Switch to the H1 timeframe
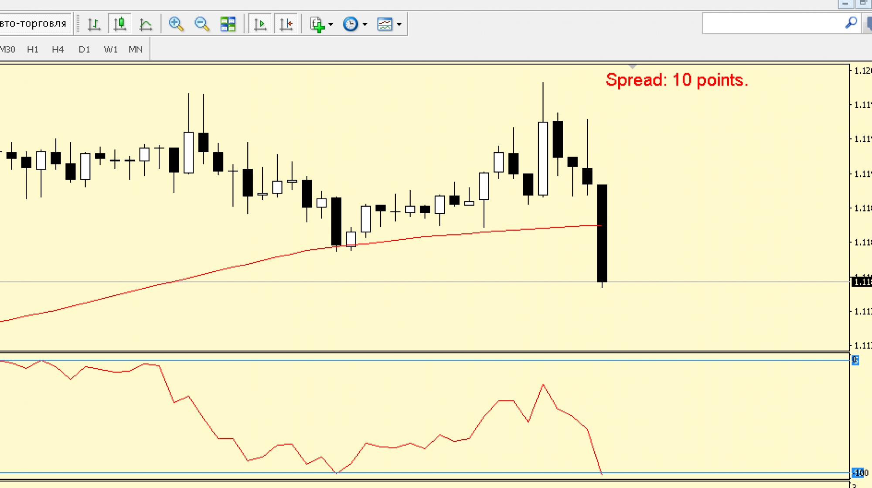The height and width of the screenshot is (488, 872). tap(33, 49)
